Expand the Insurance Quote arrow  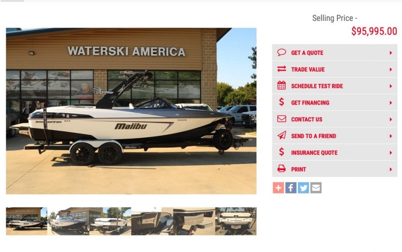[391, 153]
